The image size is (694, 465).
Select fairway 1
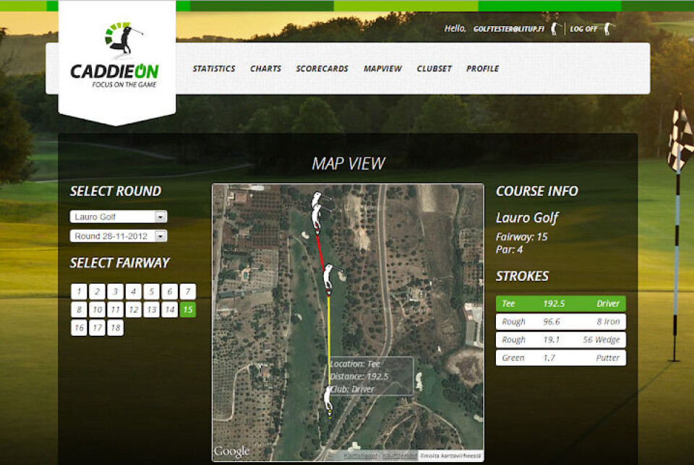click(x=80, y=292)
